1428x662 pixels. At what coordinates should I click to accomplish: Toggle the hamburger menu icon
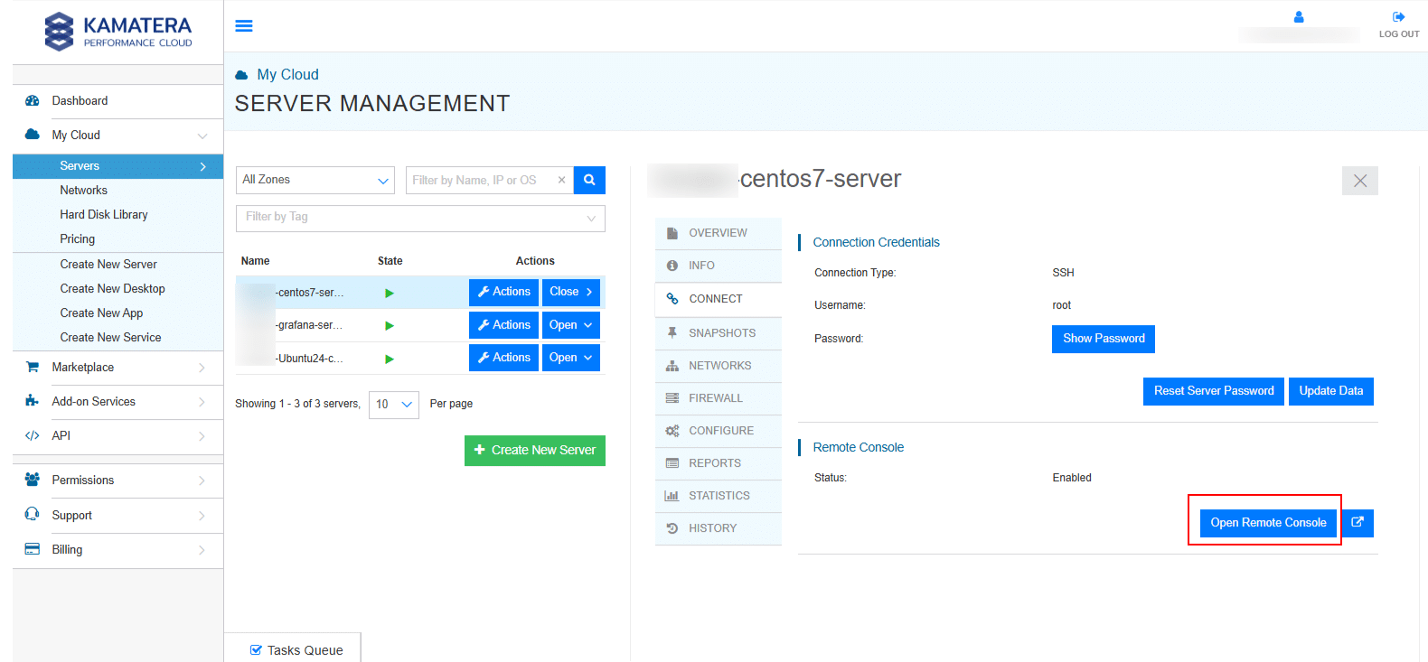click(x=244, y=26)
